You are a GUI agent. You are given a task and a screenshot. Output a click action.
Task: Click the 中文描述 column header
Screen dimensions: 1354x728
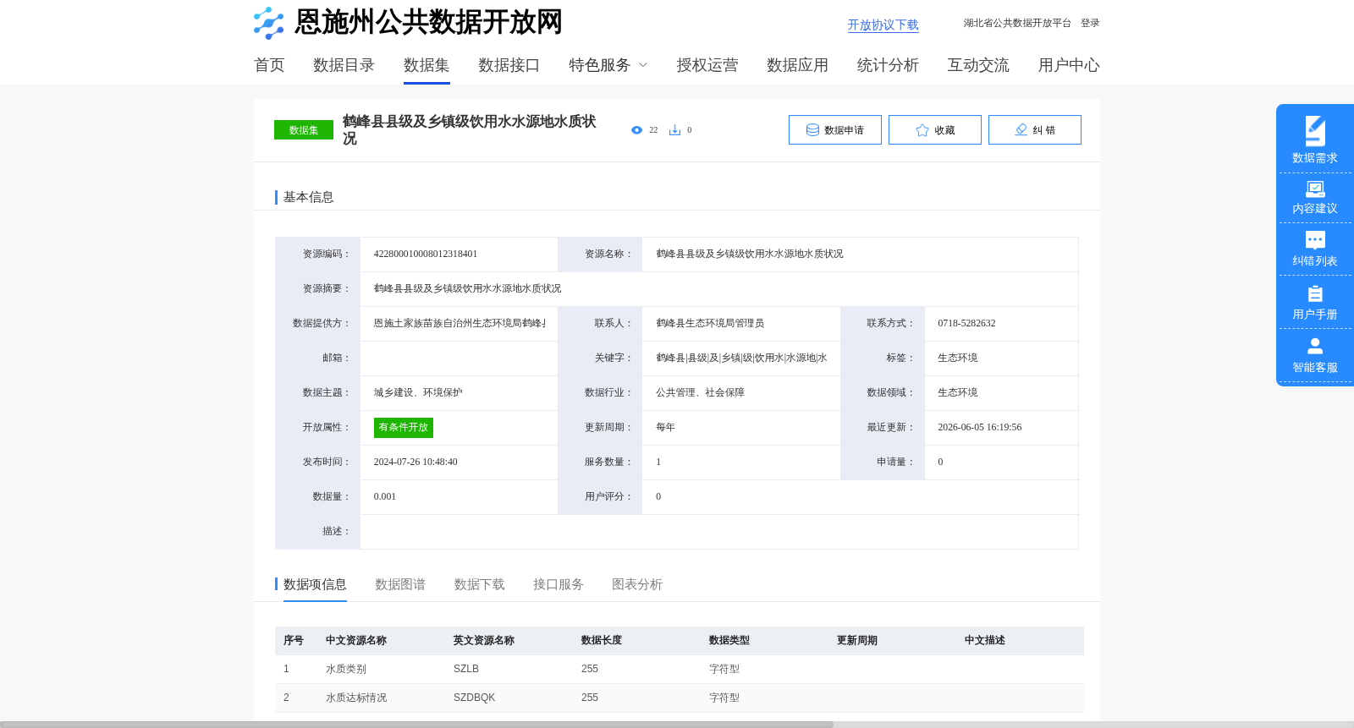pos(985,640)
